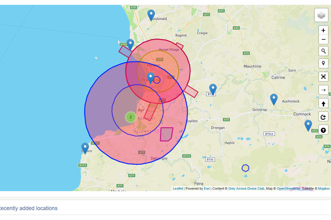Open the map search tool
The width and height of the screenshot is (331, 220).
(x=323, y=51)
